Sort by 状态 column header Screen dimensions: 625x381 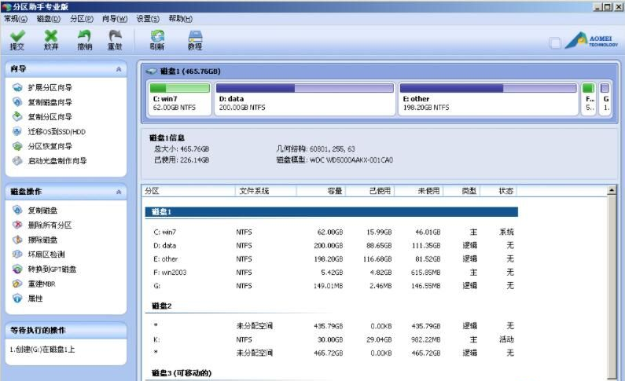pos(498,191)
